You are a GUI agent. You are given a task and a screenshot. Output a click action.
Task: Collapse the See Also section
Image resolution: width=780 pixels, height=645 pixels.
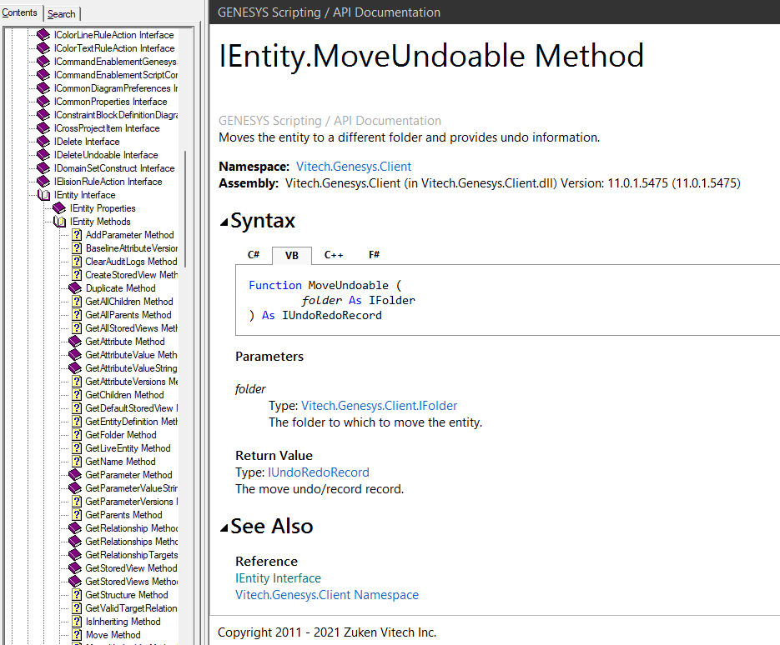(224, 527)
